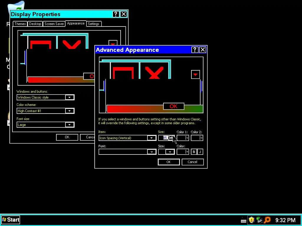This screenshot has height=226, width=302.
Task: Toggle the Bold font button
Action: pyautogui.click(x=194, y=152)
